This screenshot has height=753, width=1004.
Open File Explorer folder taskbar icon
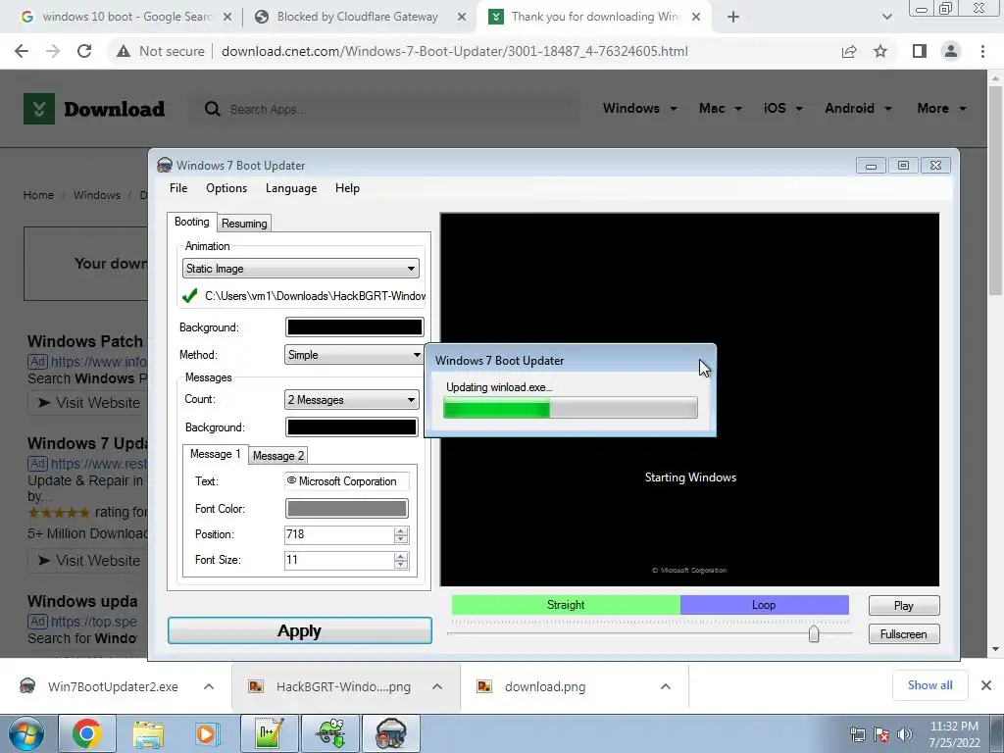(x=148, y=733)
